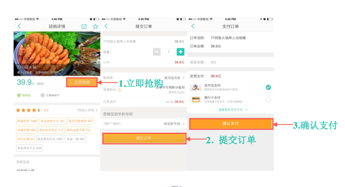Tap the 商家信息 section heading
This screenshot has width=345, height=187.
[x=23, y=162]
